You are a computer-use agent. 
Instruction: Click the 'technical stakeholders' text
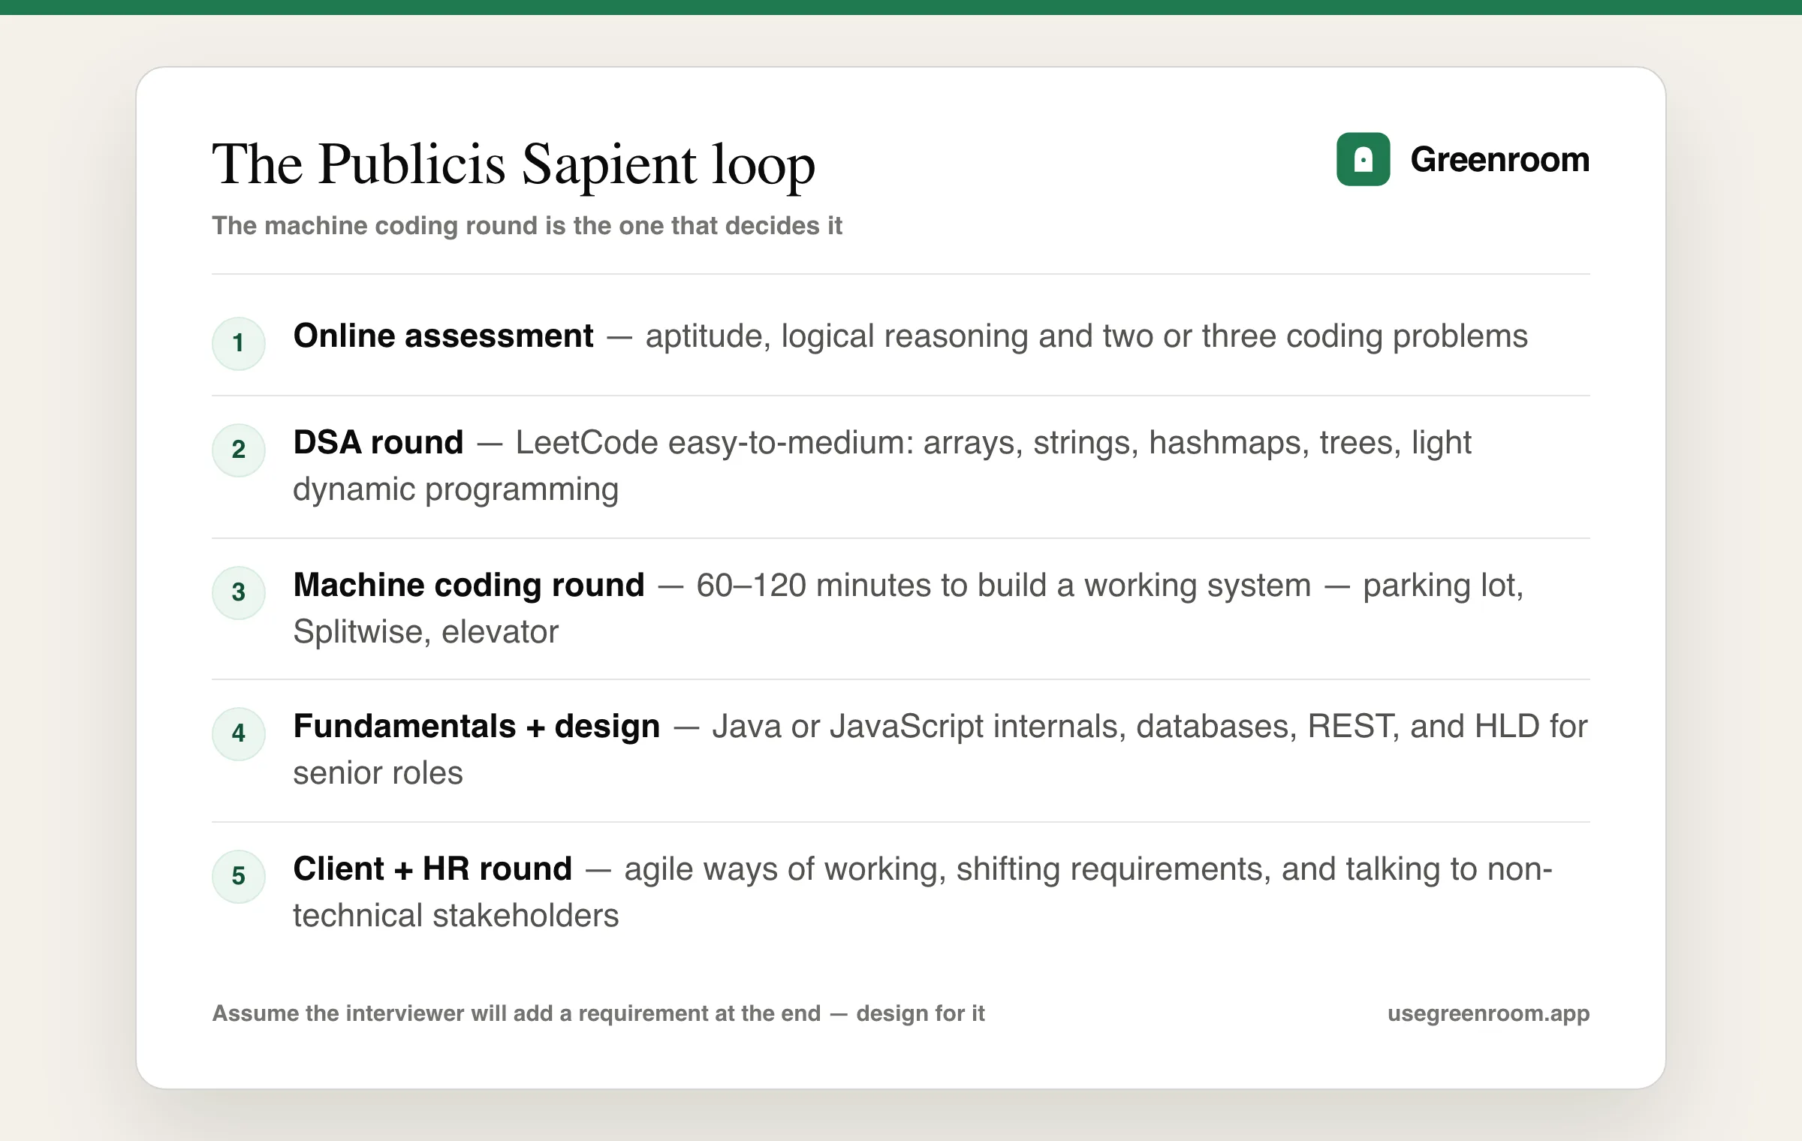(456, 916)
